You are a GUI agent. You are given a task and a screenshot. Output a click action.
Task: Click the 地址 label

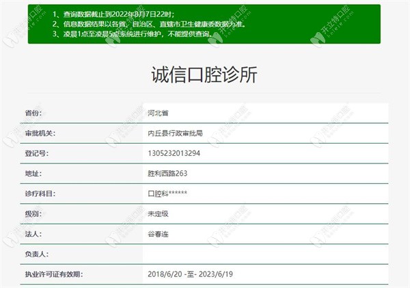tap(33, 174)
